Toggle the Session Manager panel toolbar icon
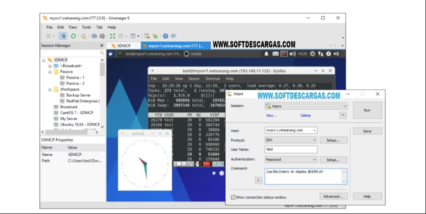 63,36
